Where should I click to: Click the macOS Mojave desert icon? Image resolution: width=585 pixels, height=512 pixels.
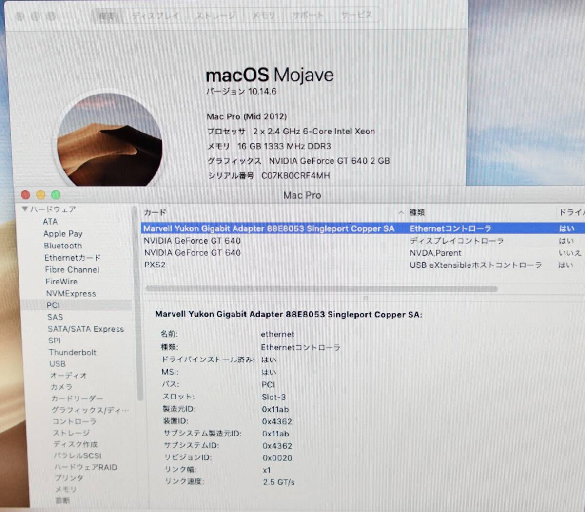point(110,139)
